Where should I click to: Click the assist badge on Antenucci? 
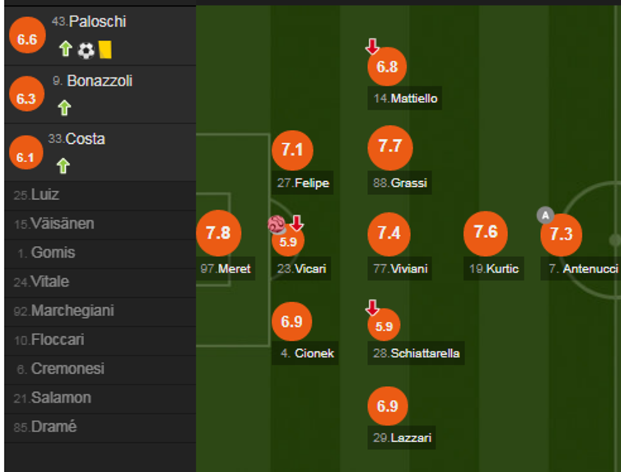coord(545,215)
